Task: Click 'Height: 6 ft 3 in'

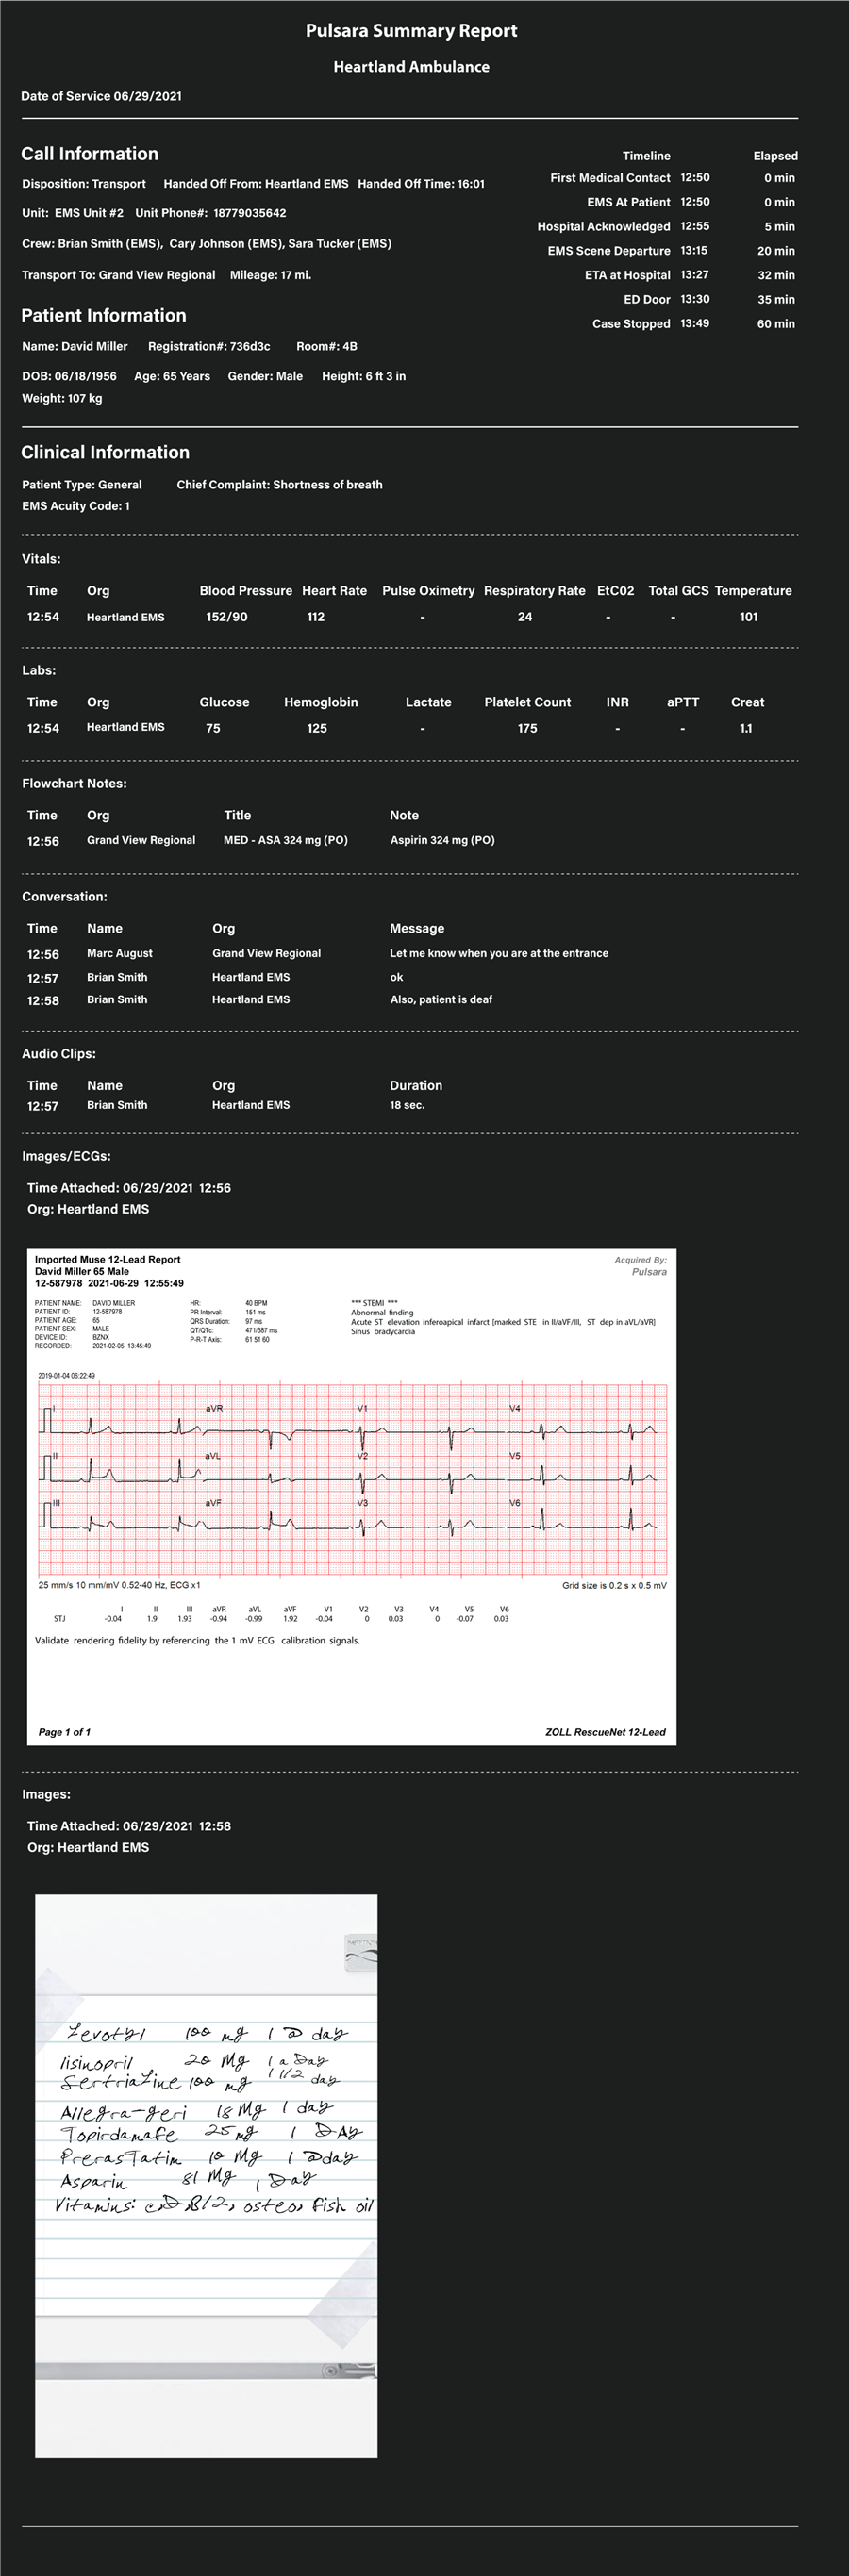Action: [364, 376]
